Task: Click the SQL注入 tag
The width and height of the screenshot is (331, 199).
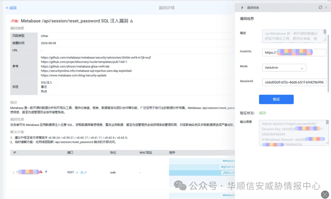Action: point(47,82)
